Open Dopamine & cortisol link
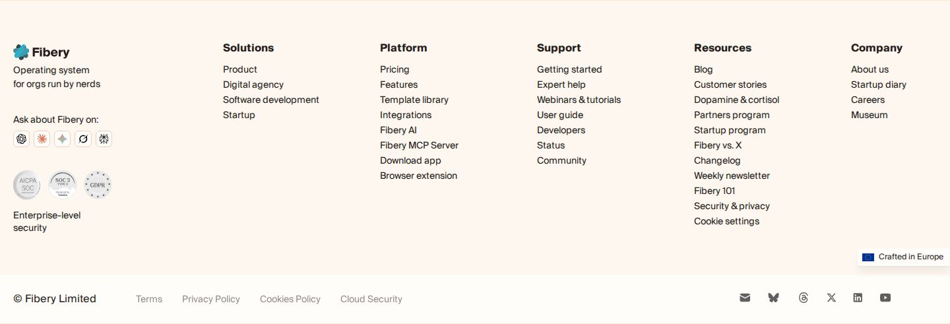Screen dimensions: 950x324 point(736,100)
